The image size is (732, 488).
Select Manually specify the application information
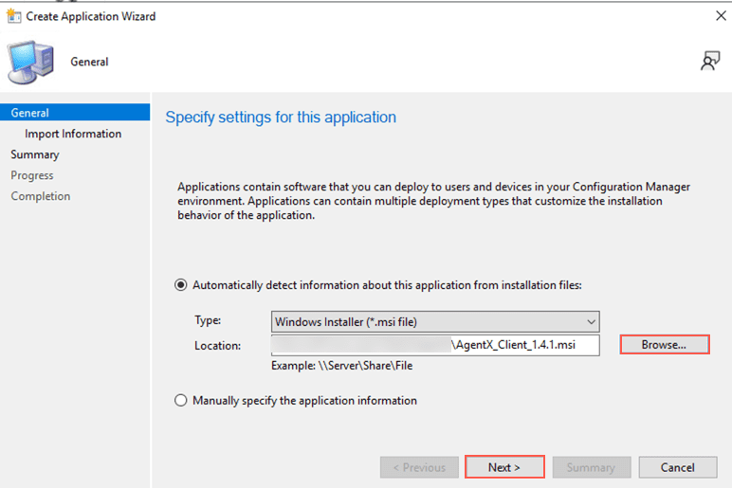pos(181,400)
